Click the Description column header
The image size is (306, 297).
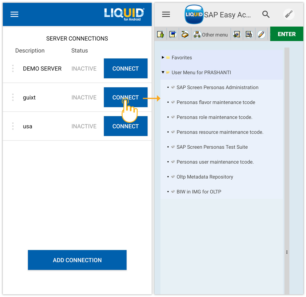30,51
